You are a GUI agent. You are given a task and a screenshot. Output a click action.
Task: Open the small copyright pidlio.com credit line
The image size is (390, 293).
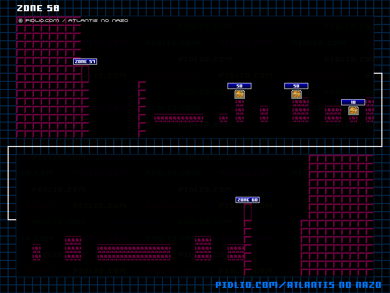[73, 21]
